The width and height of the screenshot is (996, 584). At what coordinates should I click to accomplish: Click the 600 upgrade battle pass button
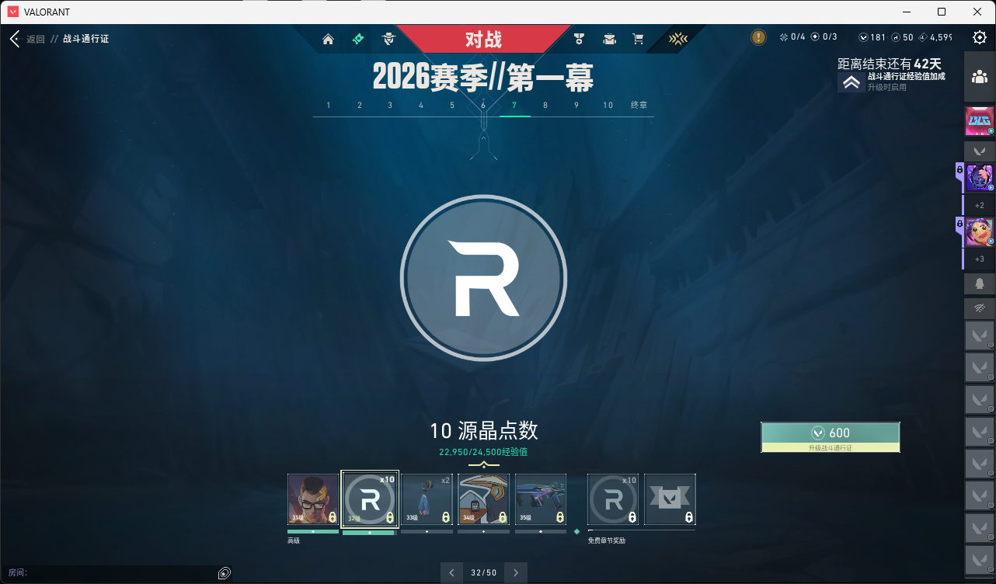(x=830, y=436)
